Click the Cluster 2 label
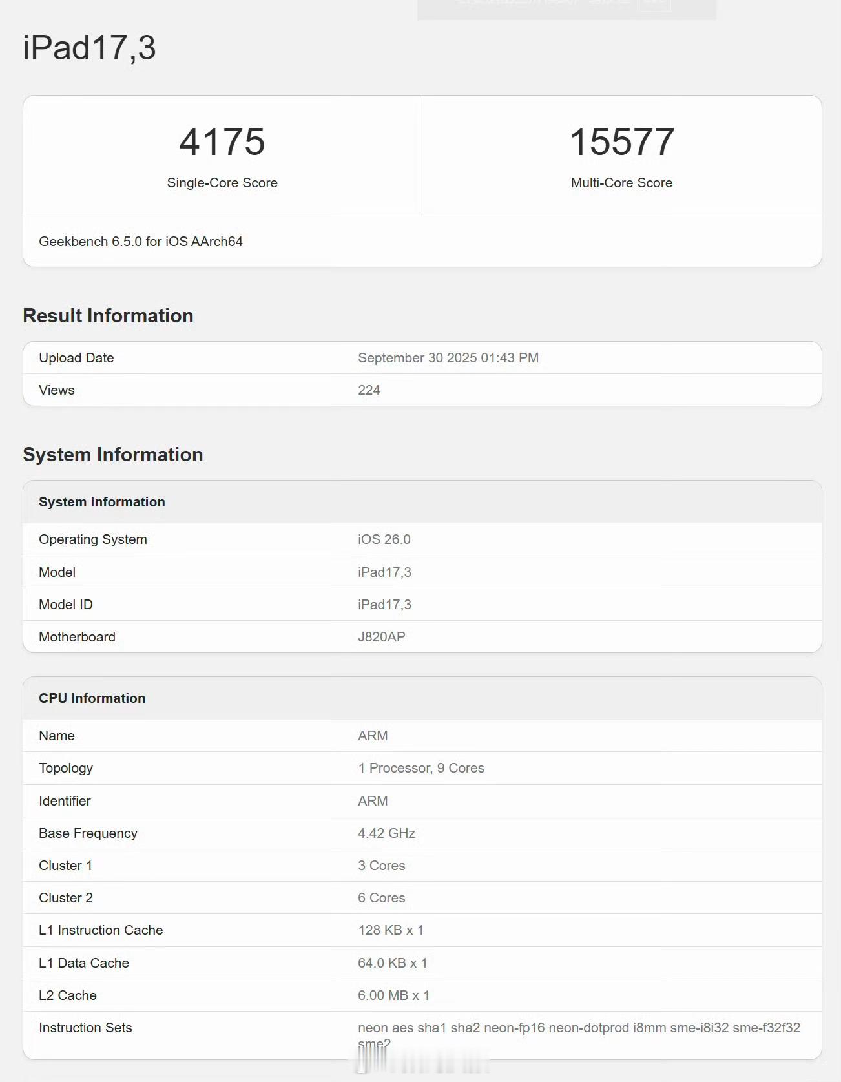The width and height of the screenshot is (841, 1082). click(x=66, y=898)
